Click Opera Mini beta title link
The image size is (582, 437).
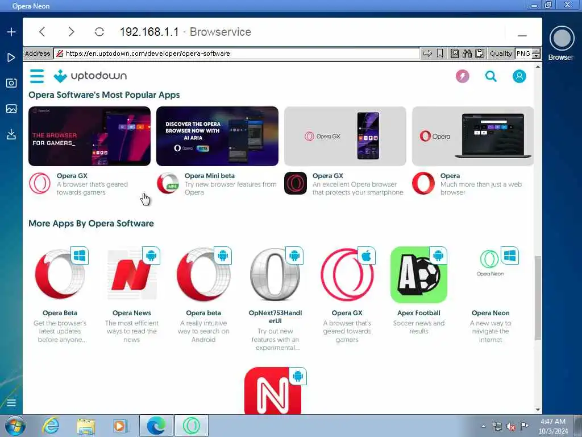[x=209, y=176]
